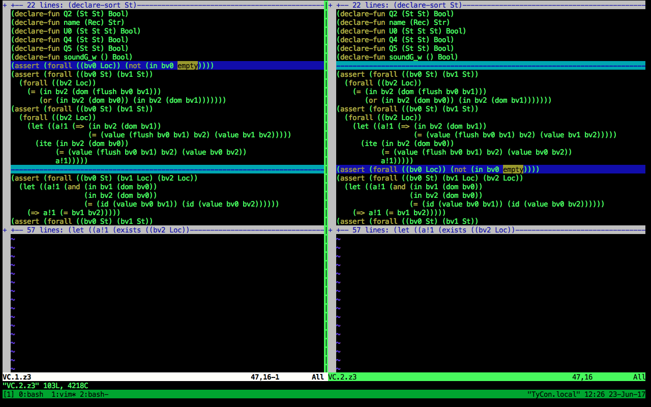Click "(bv1 Loc) (bv2 Loc))" assert line in VC.1.z3
Viewport: 651px width, 407px height.
pos(104,178)
